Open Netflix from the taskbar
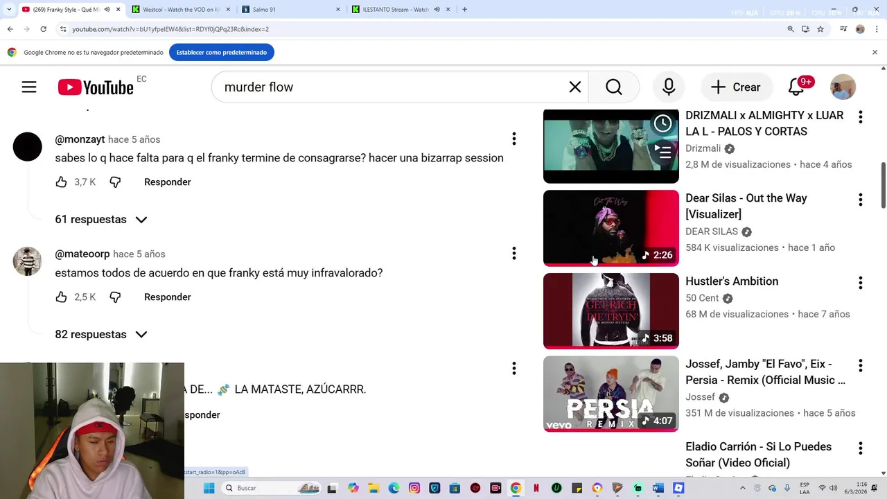Image resolution: width=887 pixels, height=499 pixels. tap(536, 488)
